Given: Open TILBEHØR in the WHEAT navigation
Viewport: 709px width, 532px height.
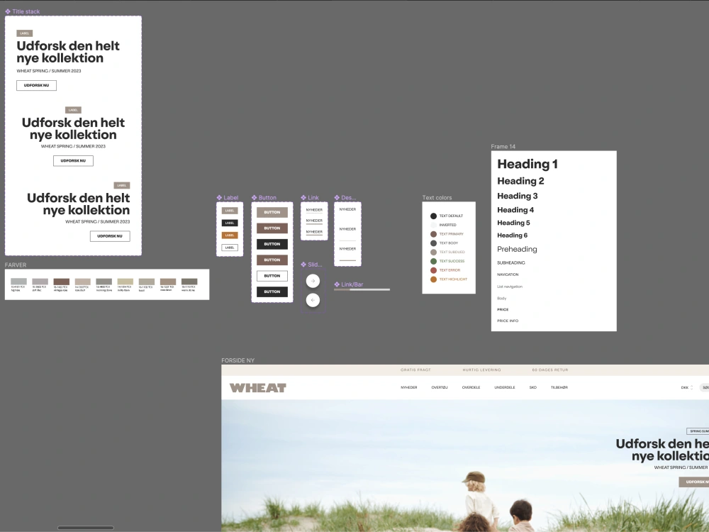Looking at the screenshot, I should tap(559, 388).
